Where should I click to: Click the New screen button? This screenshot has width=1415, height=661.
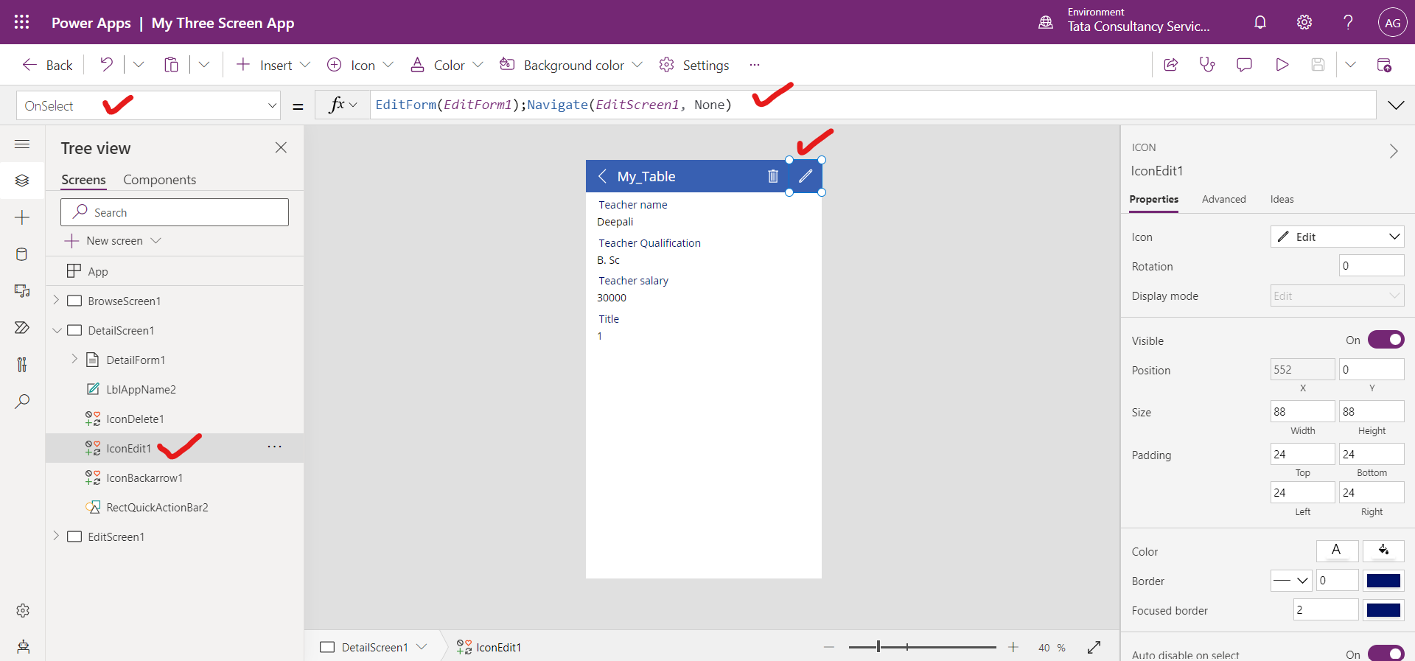[113, 241]
